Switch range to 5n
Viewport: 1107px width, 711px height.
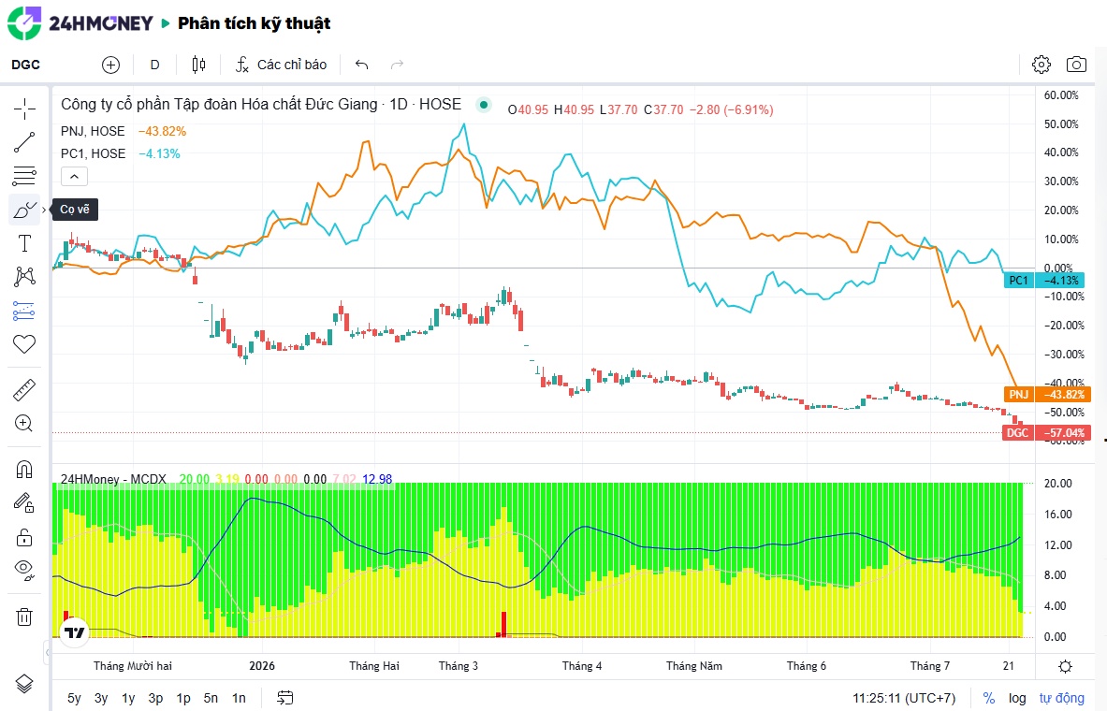click(x=211, y=698)
